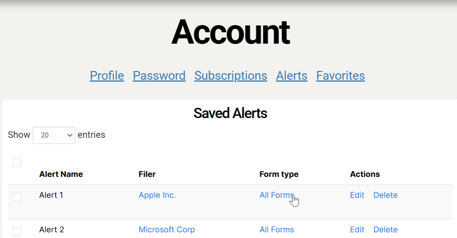This screenshot has width=457, height=238.
Task: Check the Alert 2 row checkbox
Action: [x=17, y=232]
